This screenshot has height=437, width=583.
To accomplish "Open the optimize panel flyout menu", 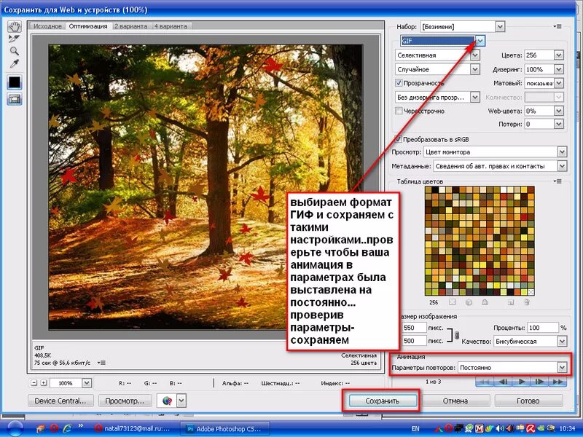I will pos(557,26).
